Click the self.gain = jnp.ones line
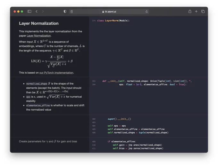This screenshot has height=166, width=218. (x=137, y=145)
